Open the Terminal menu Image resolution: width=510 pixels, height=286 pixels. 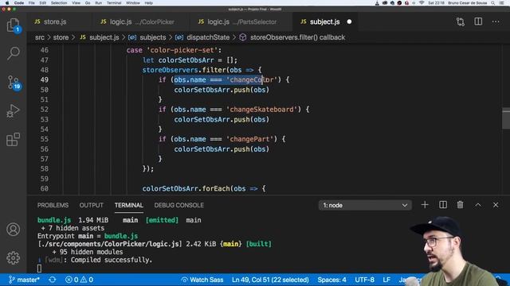pos(114,2)
